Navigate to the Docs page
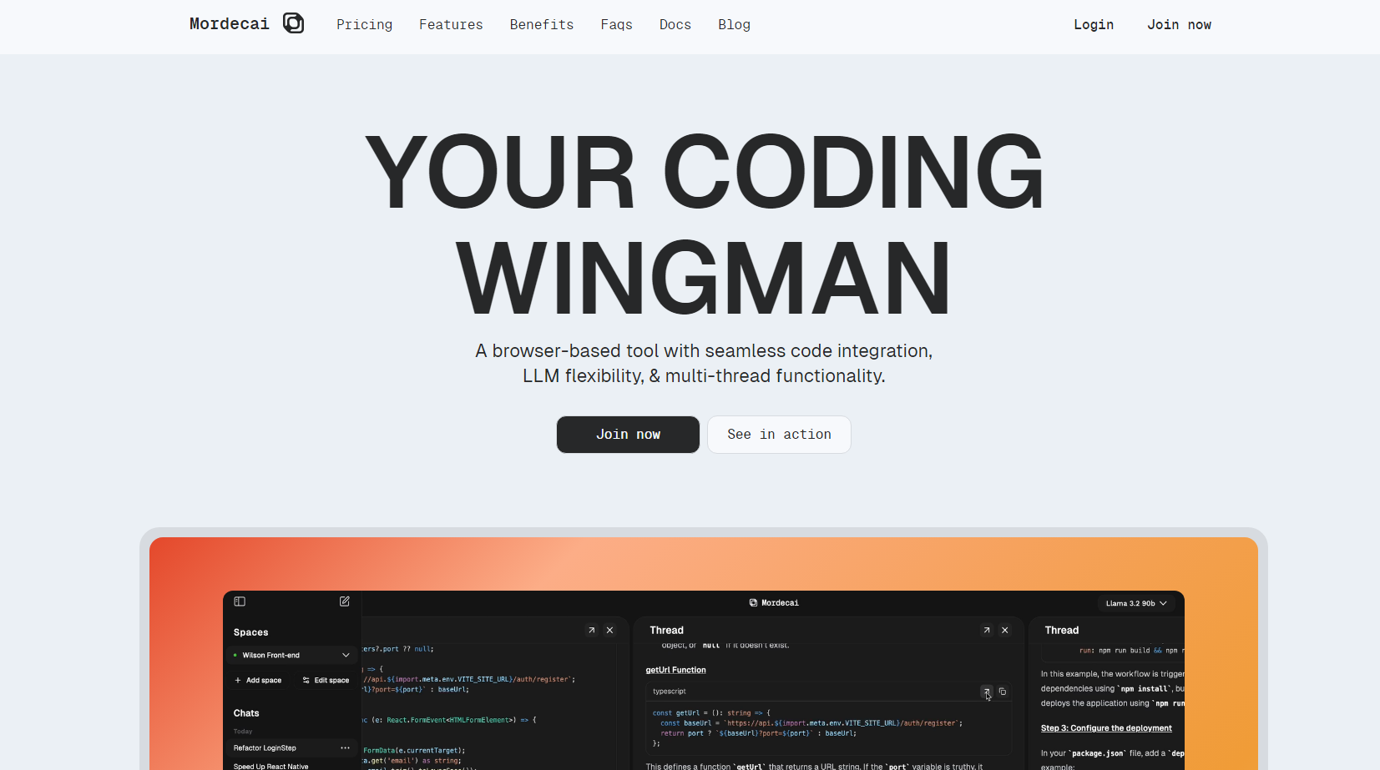Image resolution: width=1380 pixels, height=770 pixels. pos(675,25)
